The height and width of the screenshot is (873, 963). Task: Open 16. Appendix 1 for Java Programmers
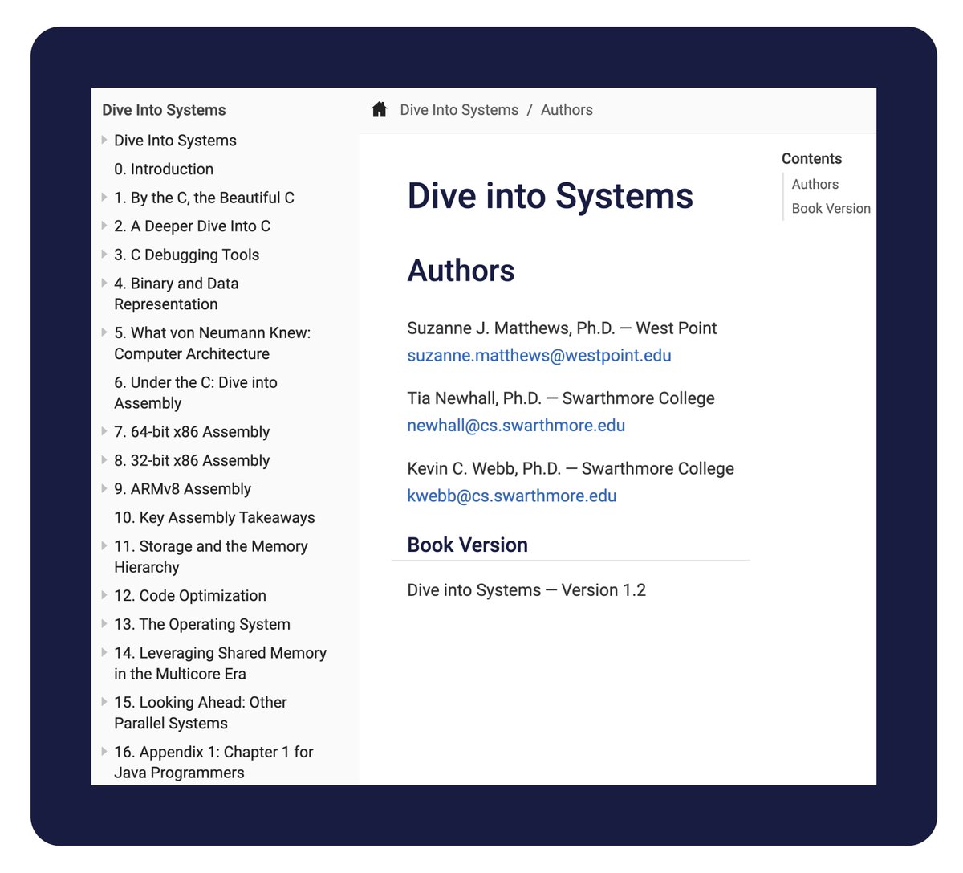click(213, 762)
